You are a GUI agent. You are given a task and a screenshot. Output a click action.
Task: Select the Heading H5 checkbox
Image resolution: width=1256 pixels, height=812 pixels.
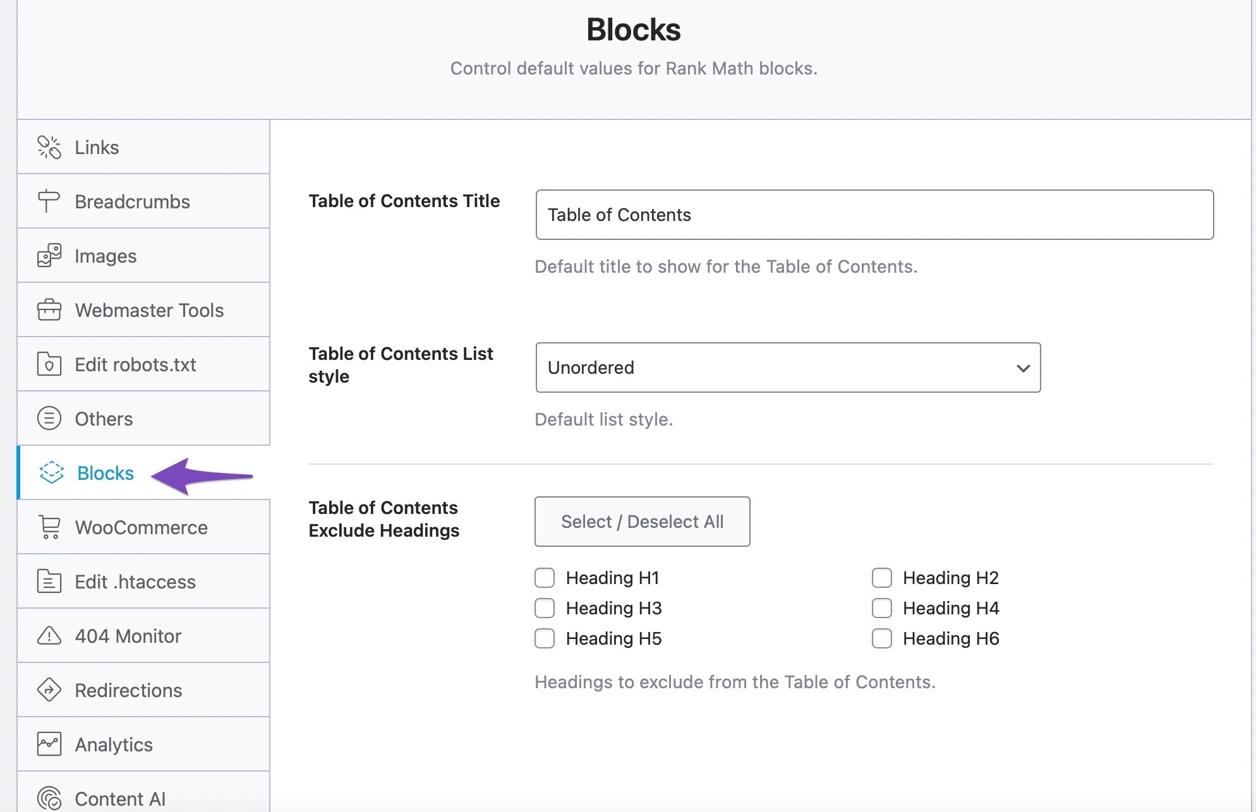(x=546, y=637)
